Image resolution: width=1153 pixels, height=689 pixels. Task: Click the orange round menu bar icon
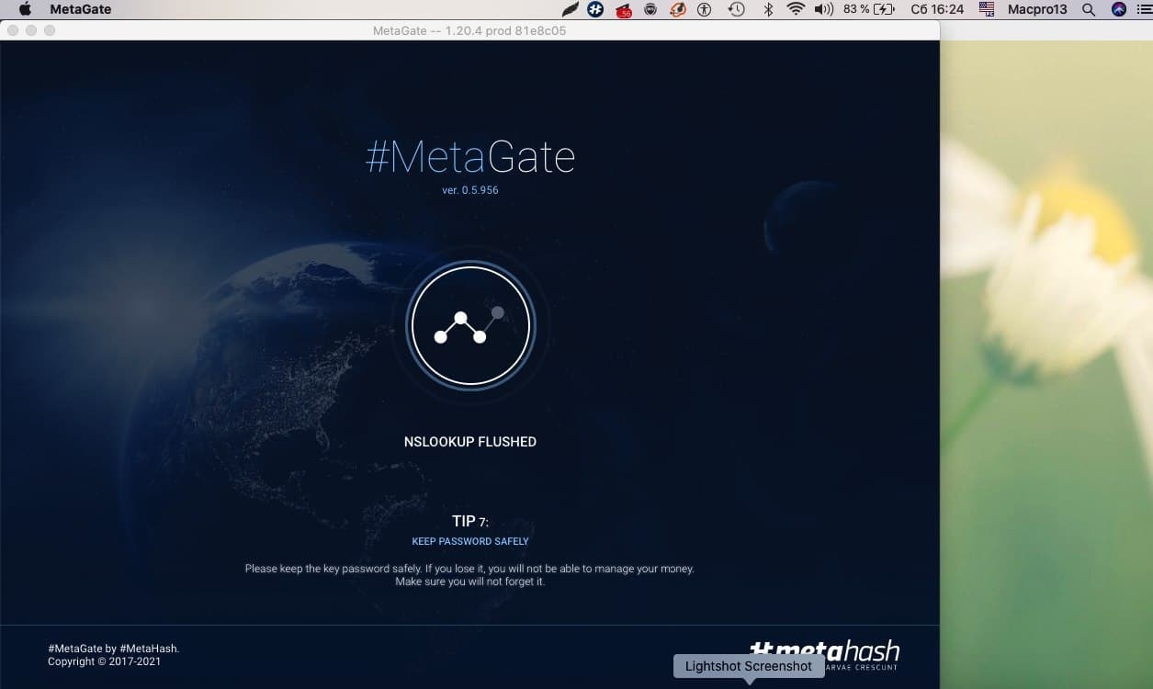point(678,9)
